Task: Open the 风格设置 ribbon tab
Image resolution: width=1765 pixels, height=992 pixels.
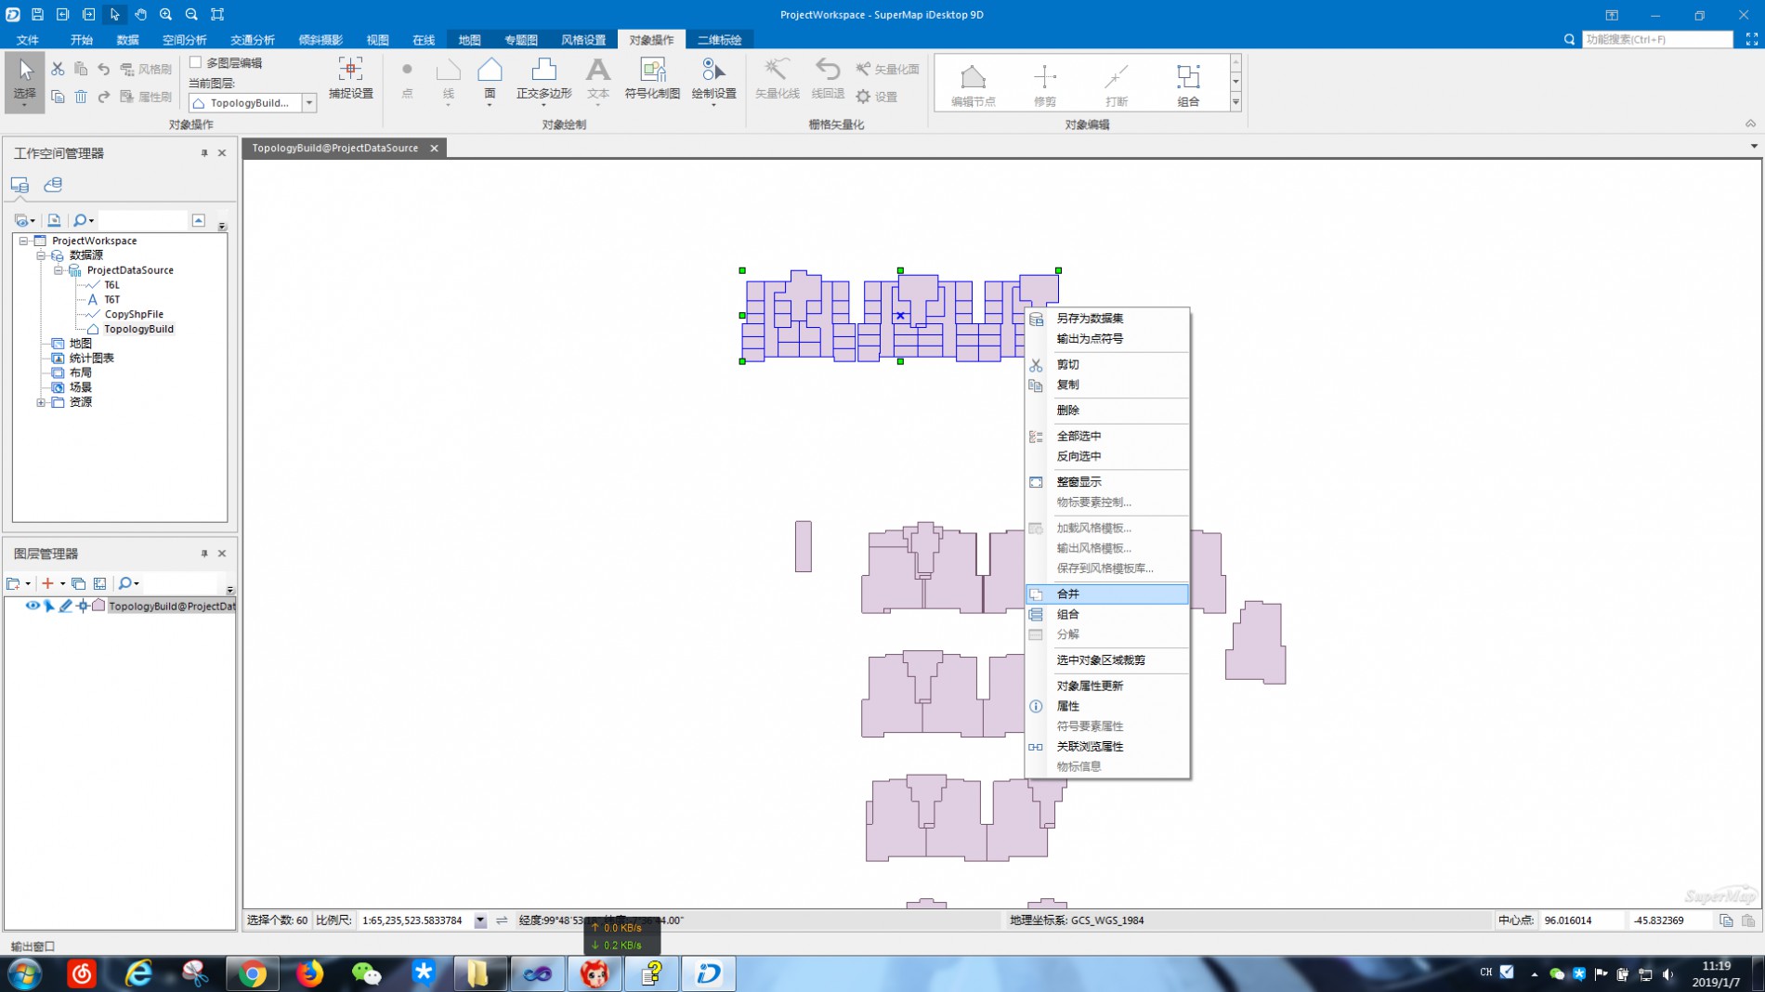Action: (582, 40)
